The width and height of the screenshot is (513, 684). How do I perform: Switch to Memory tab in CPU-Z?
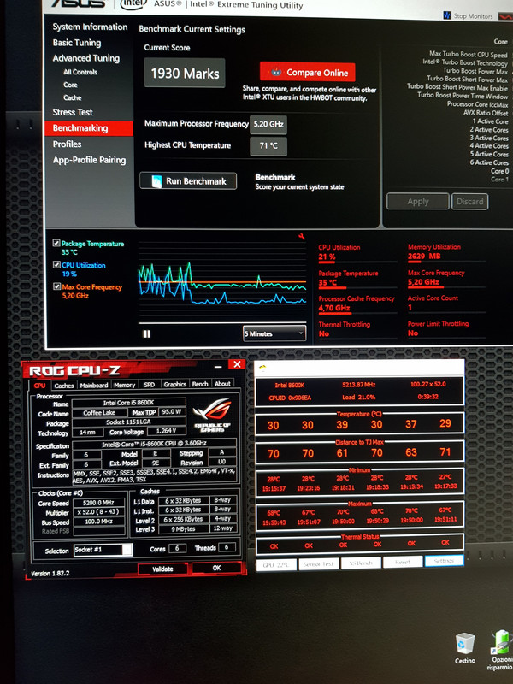click(x=124, y=385)
